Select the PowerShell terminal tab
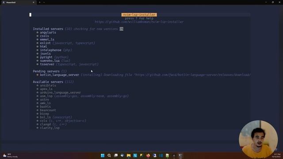 click(x=18, y=2)
